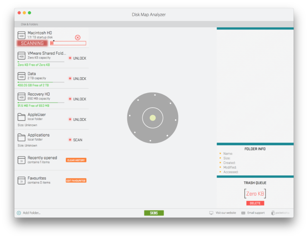Image resolution: width=308 pixels, height=238 pixels.
Task: Select the AppleUser folder name
Action: (x=36, y=114)
